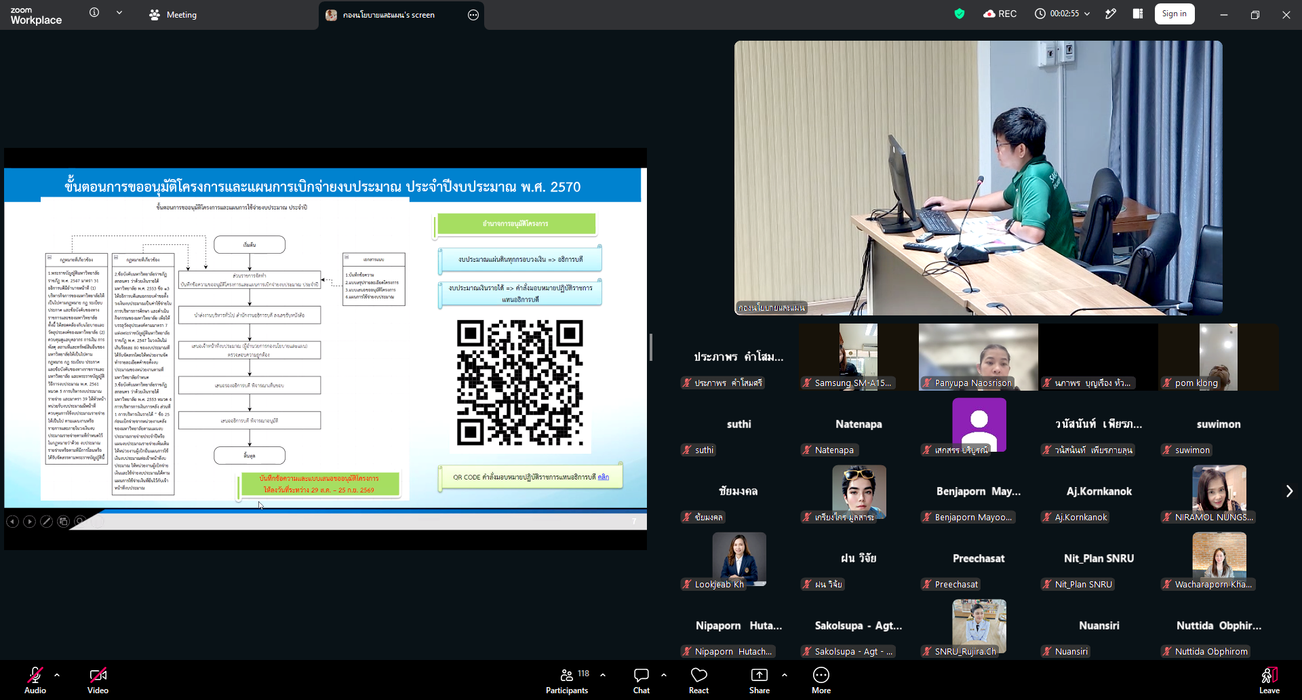Open screen share tab options ellipsis
The height and width of the screenshot is (700, 1302).
473,15
